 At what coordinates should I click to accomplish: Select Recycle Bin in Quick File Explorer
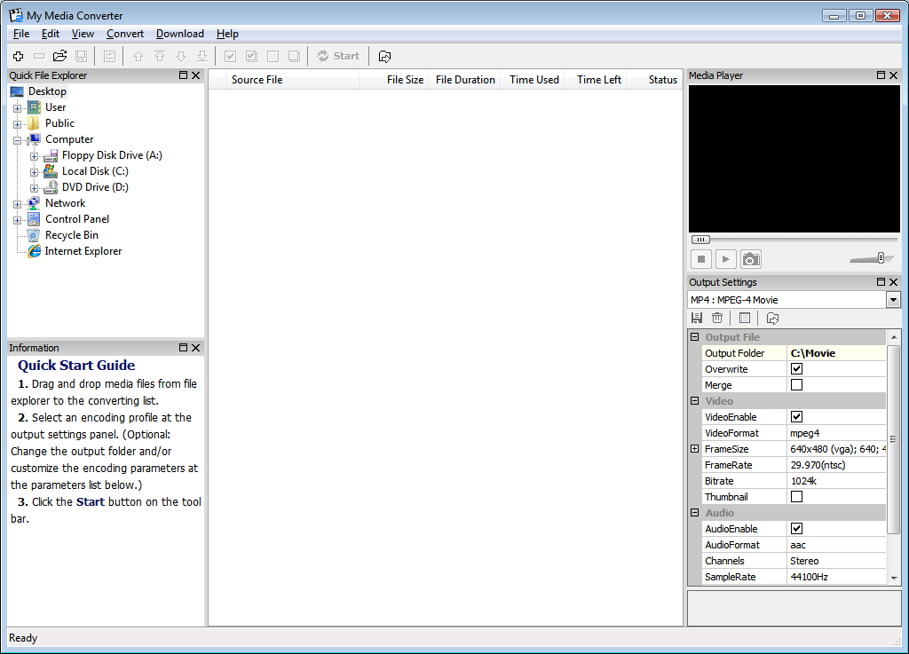(71, 235)
